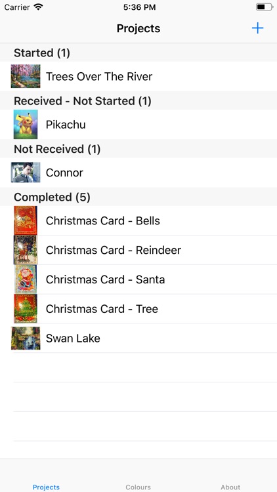Tap the battery indicator icon
The height and width of the screenshot is (492, 277).
(x=264, y=7)
